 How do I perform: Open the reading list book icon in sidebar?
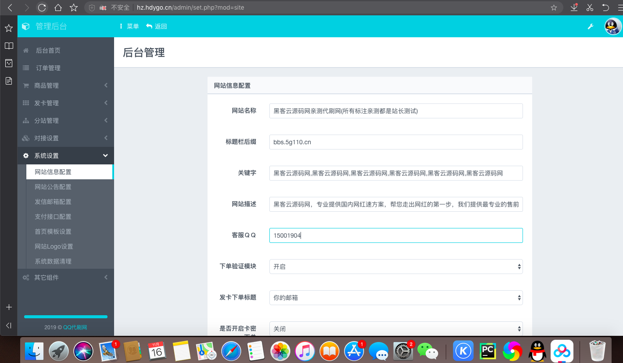[8, 46]
